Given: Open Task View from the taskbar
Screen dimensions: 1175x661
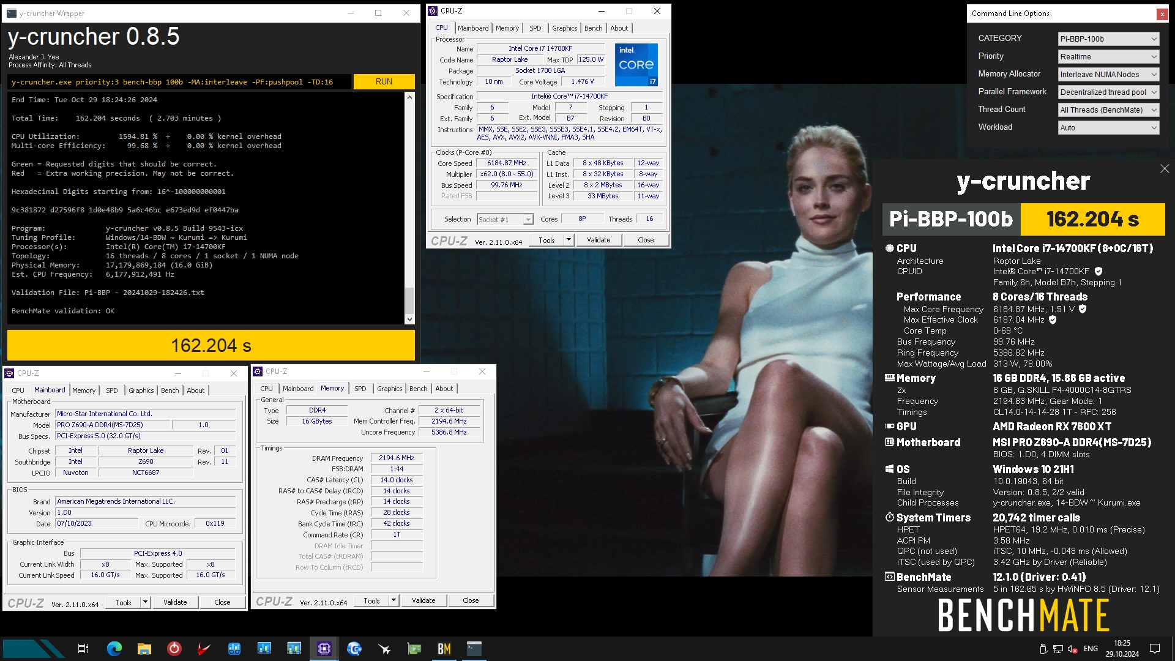Looking at the screenshot, I should [x=83, y=649].
